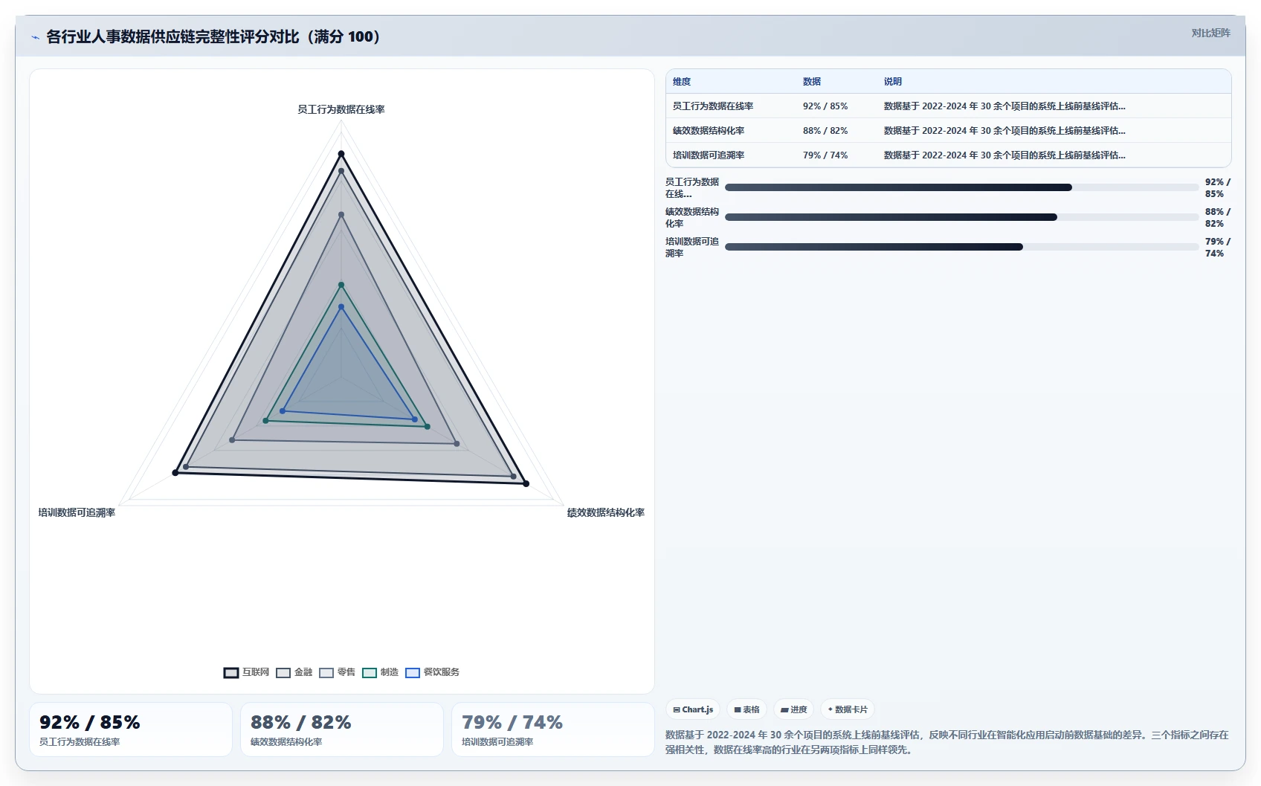Viewport: 1261px width, 786px height.
Task: Click 餐饮服务 top data point on radar
Action: tap(341, 306)
